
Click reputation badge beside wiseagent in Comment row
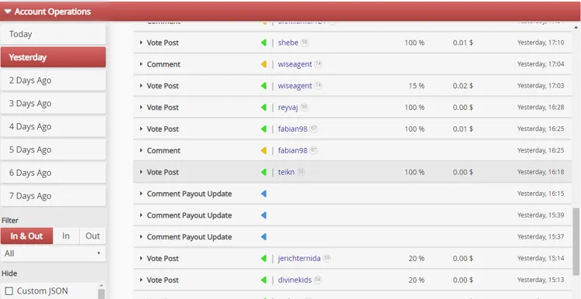(318, 64)
